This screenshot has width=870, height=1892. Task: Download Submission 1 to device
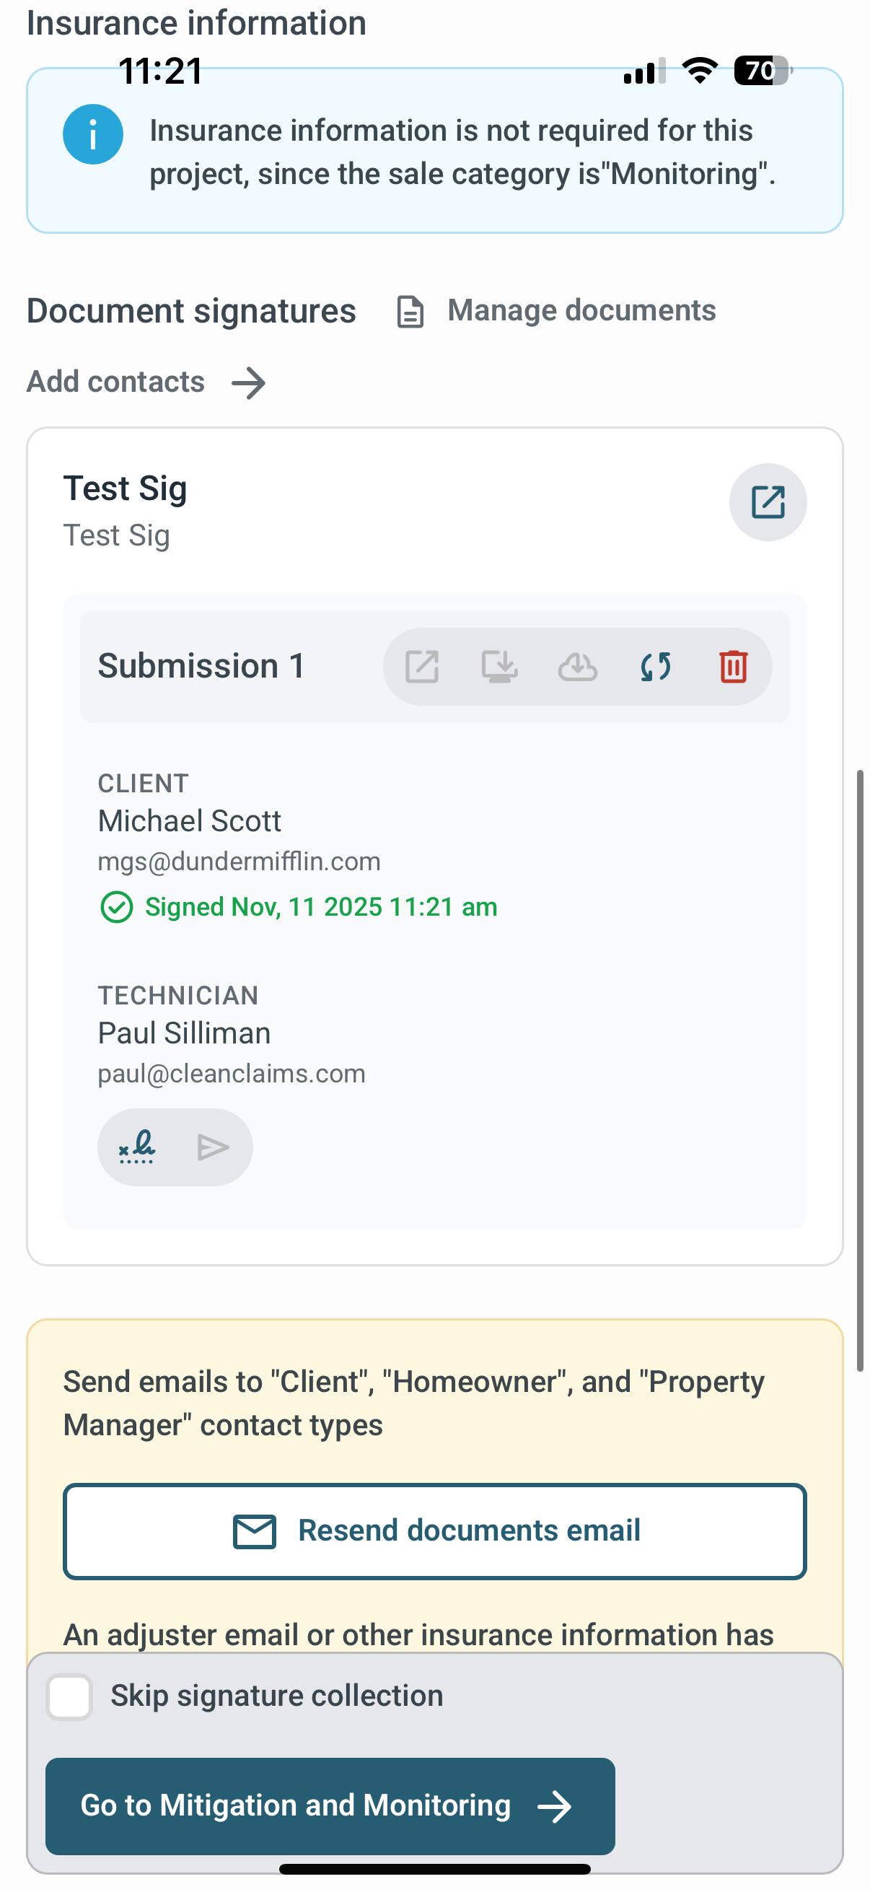[499, 667]
